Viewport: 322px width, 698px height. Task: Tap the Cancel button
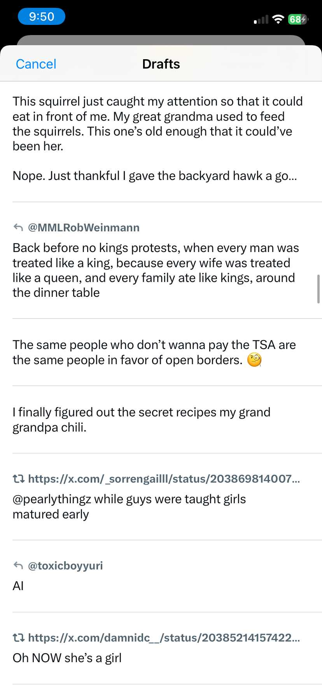point(36,64)
